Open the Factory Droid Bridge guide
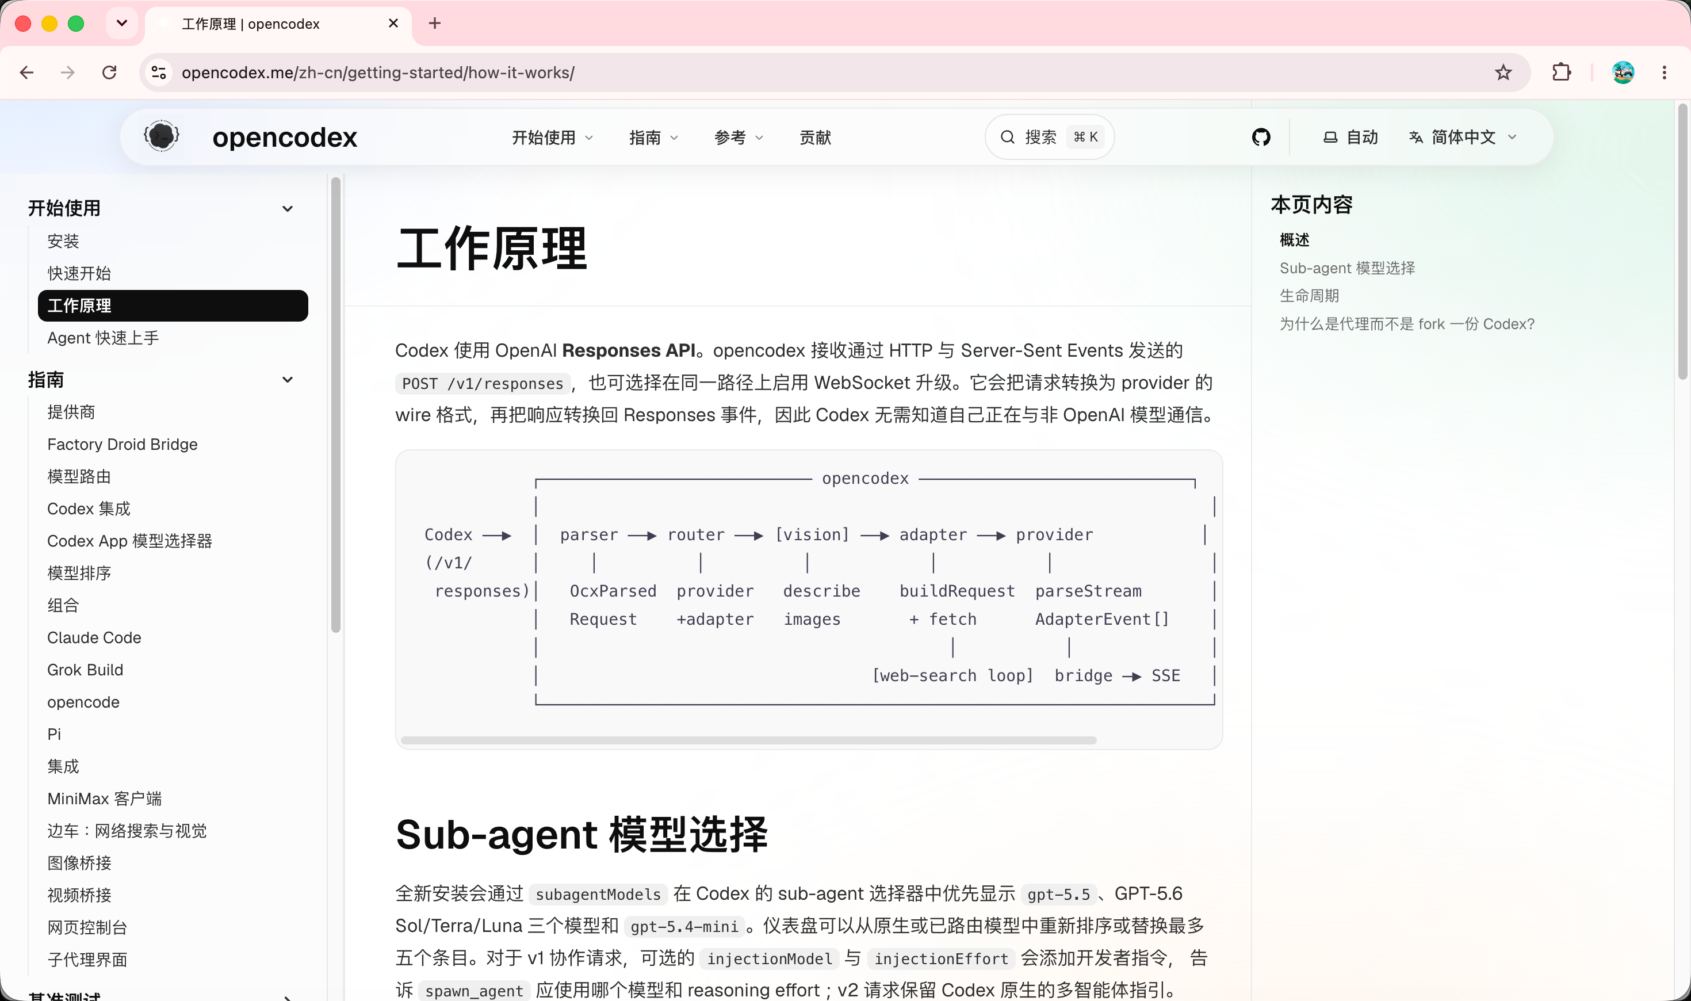Screen dimensions: 1691x1001 click(x=122, y=444)
